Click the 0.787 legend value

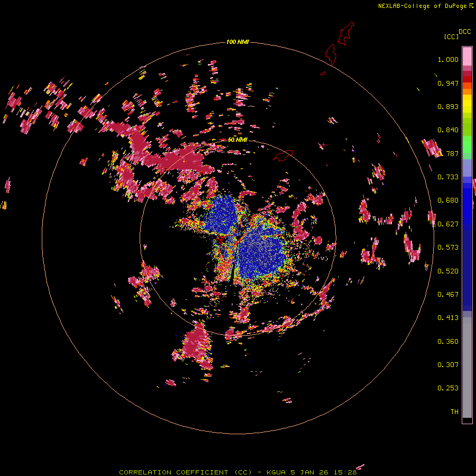pyautogui.click(x=448, y=153)
